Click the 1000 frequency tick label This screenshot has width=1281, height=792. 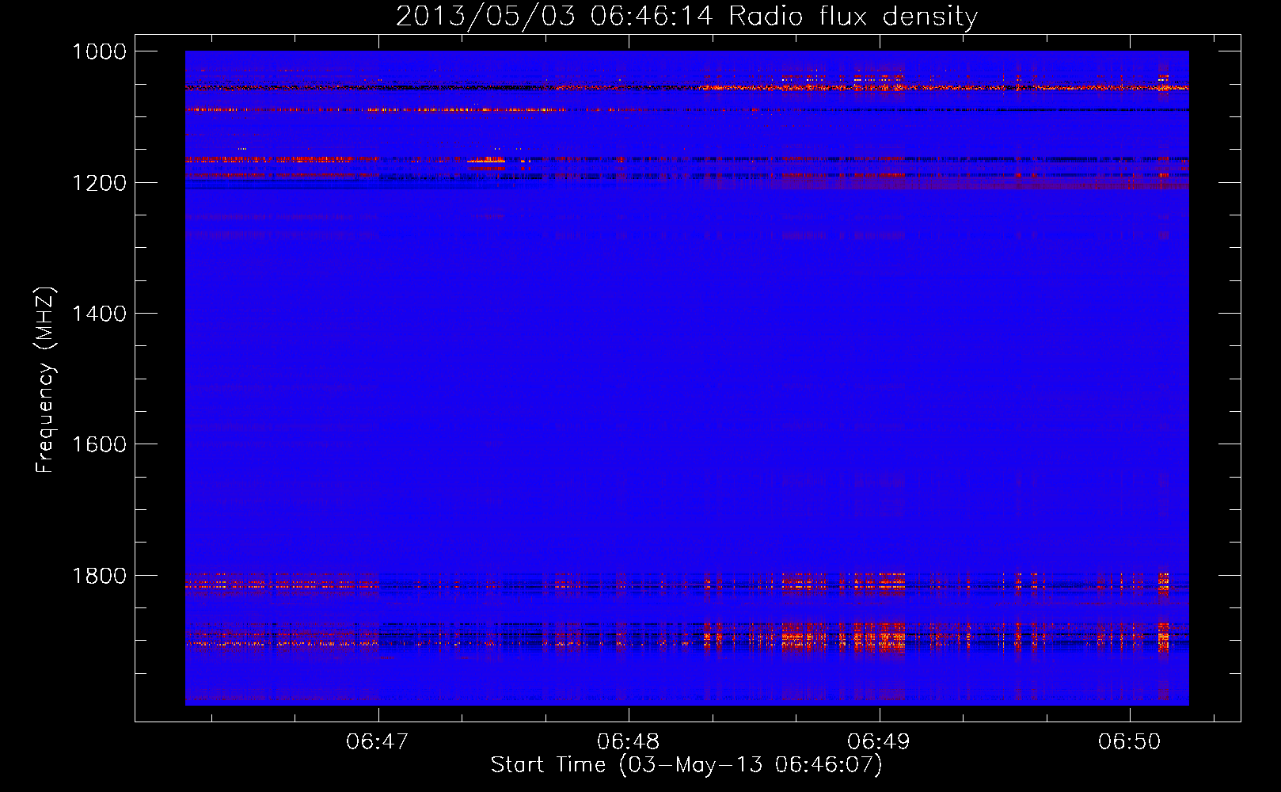(x=100, y=51)
